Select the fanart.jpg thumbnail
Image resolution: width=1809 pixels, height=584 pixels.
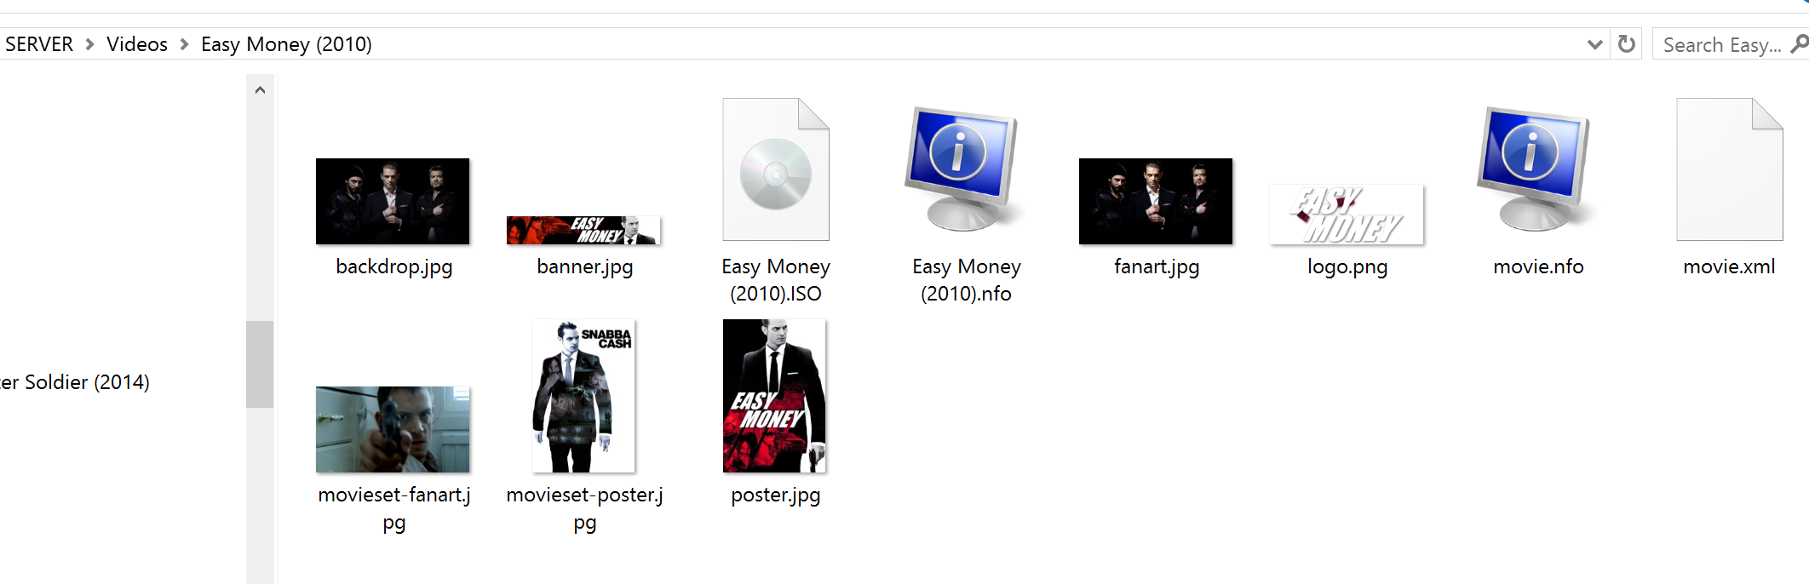point(1155,202)
